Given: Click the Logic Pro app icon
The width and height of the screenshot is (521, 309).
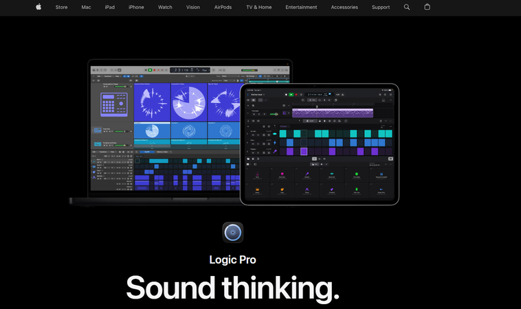Looking at the screenshot, I should pyautogui.click(x=232, y=232).
